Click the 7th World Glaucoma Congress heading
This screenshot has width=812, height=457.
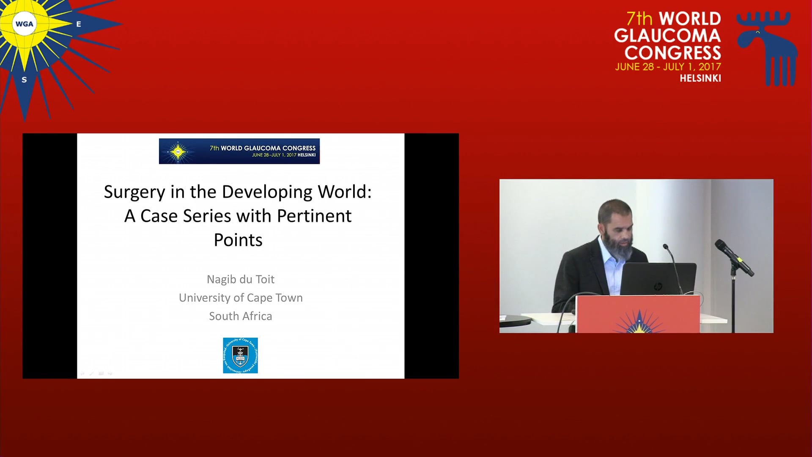click(668, 36)
